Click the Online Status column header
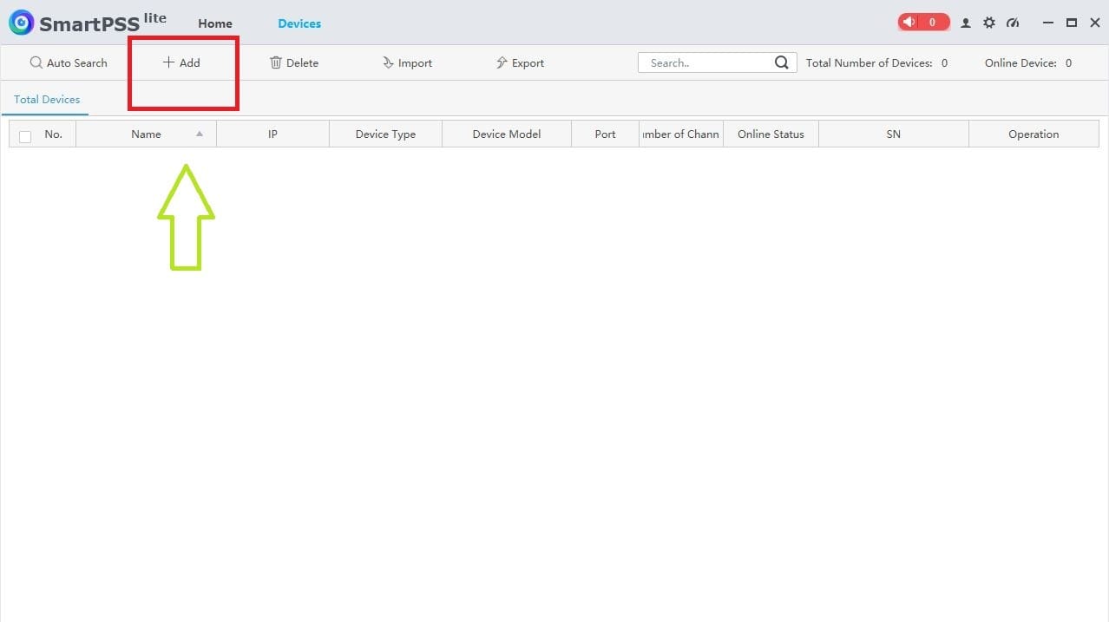The height and width of the screenshot is (622, 1109). coord(770,134)
